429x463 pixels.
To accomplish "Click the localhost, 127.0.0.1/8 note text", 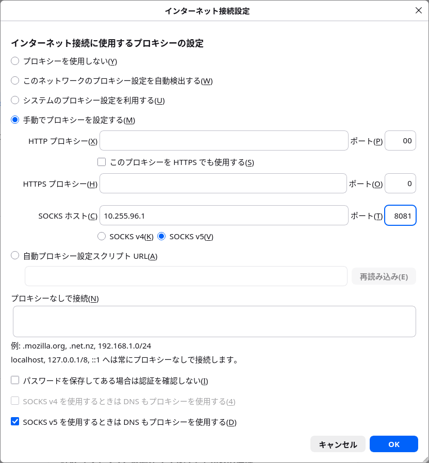I will 124,360.
